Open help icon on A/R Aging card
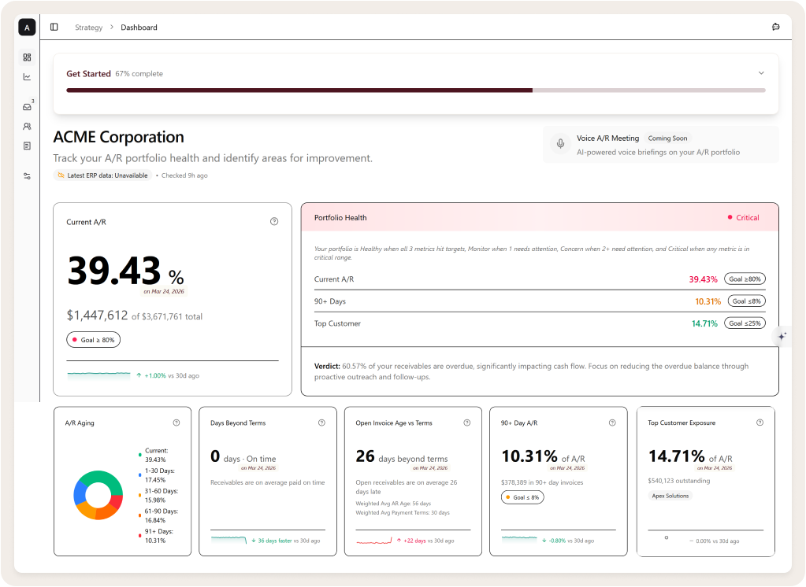Viewport: 806px width, 587px height. 176,423
